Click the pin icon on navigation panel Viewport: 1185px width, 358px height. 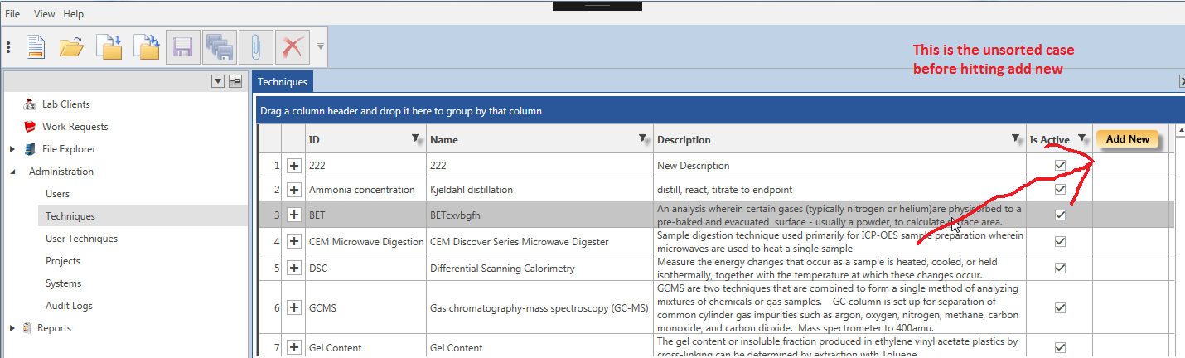pyautogui.click(x=235, y=81)
